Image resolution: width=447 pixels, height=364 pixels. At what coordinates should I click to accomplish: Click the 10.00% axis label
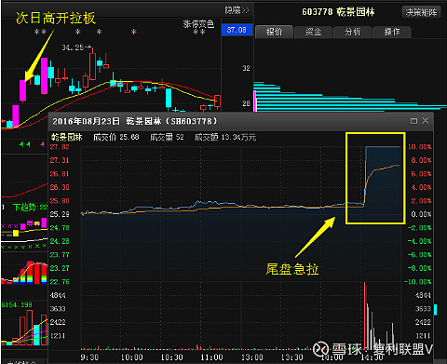419,146
